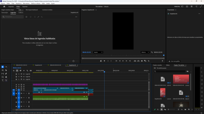The width and height of the screenshot is (204, 114).
Task: Open the captions panel three-dot options menu
Action: 76,17
